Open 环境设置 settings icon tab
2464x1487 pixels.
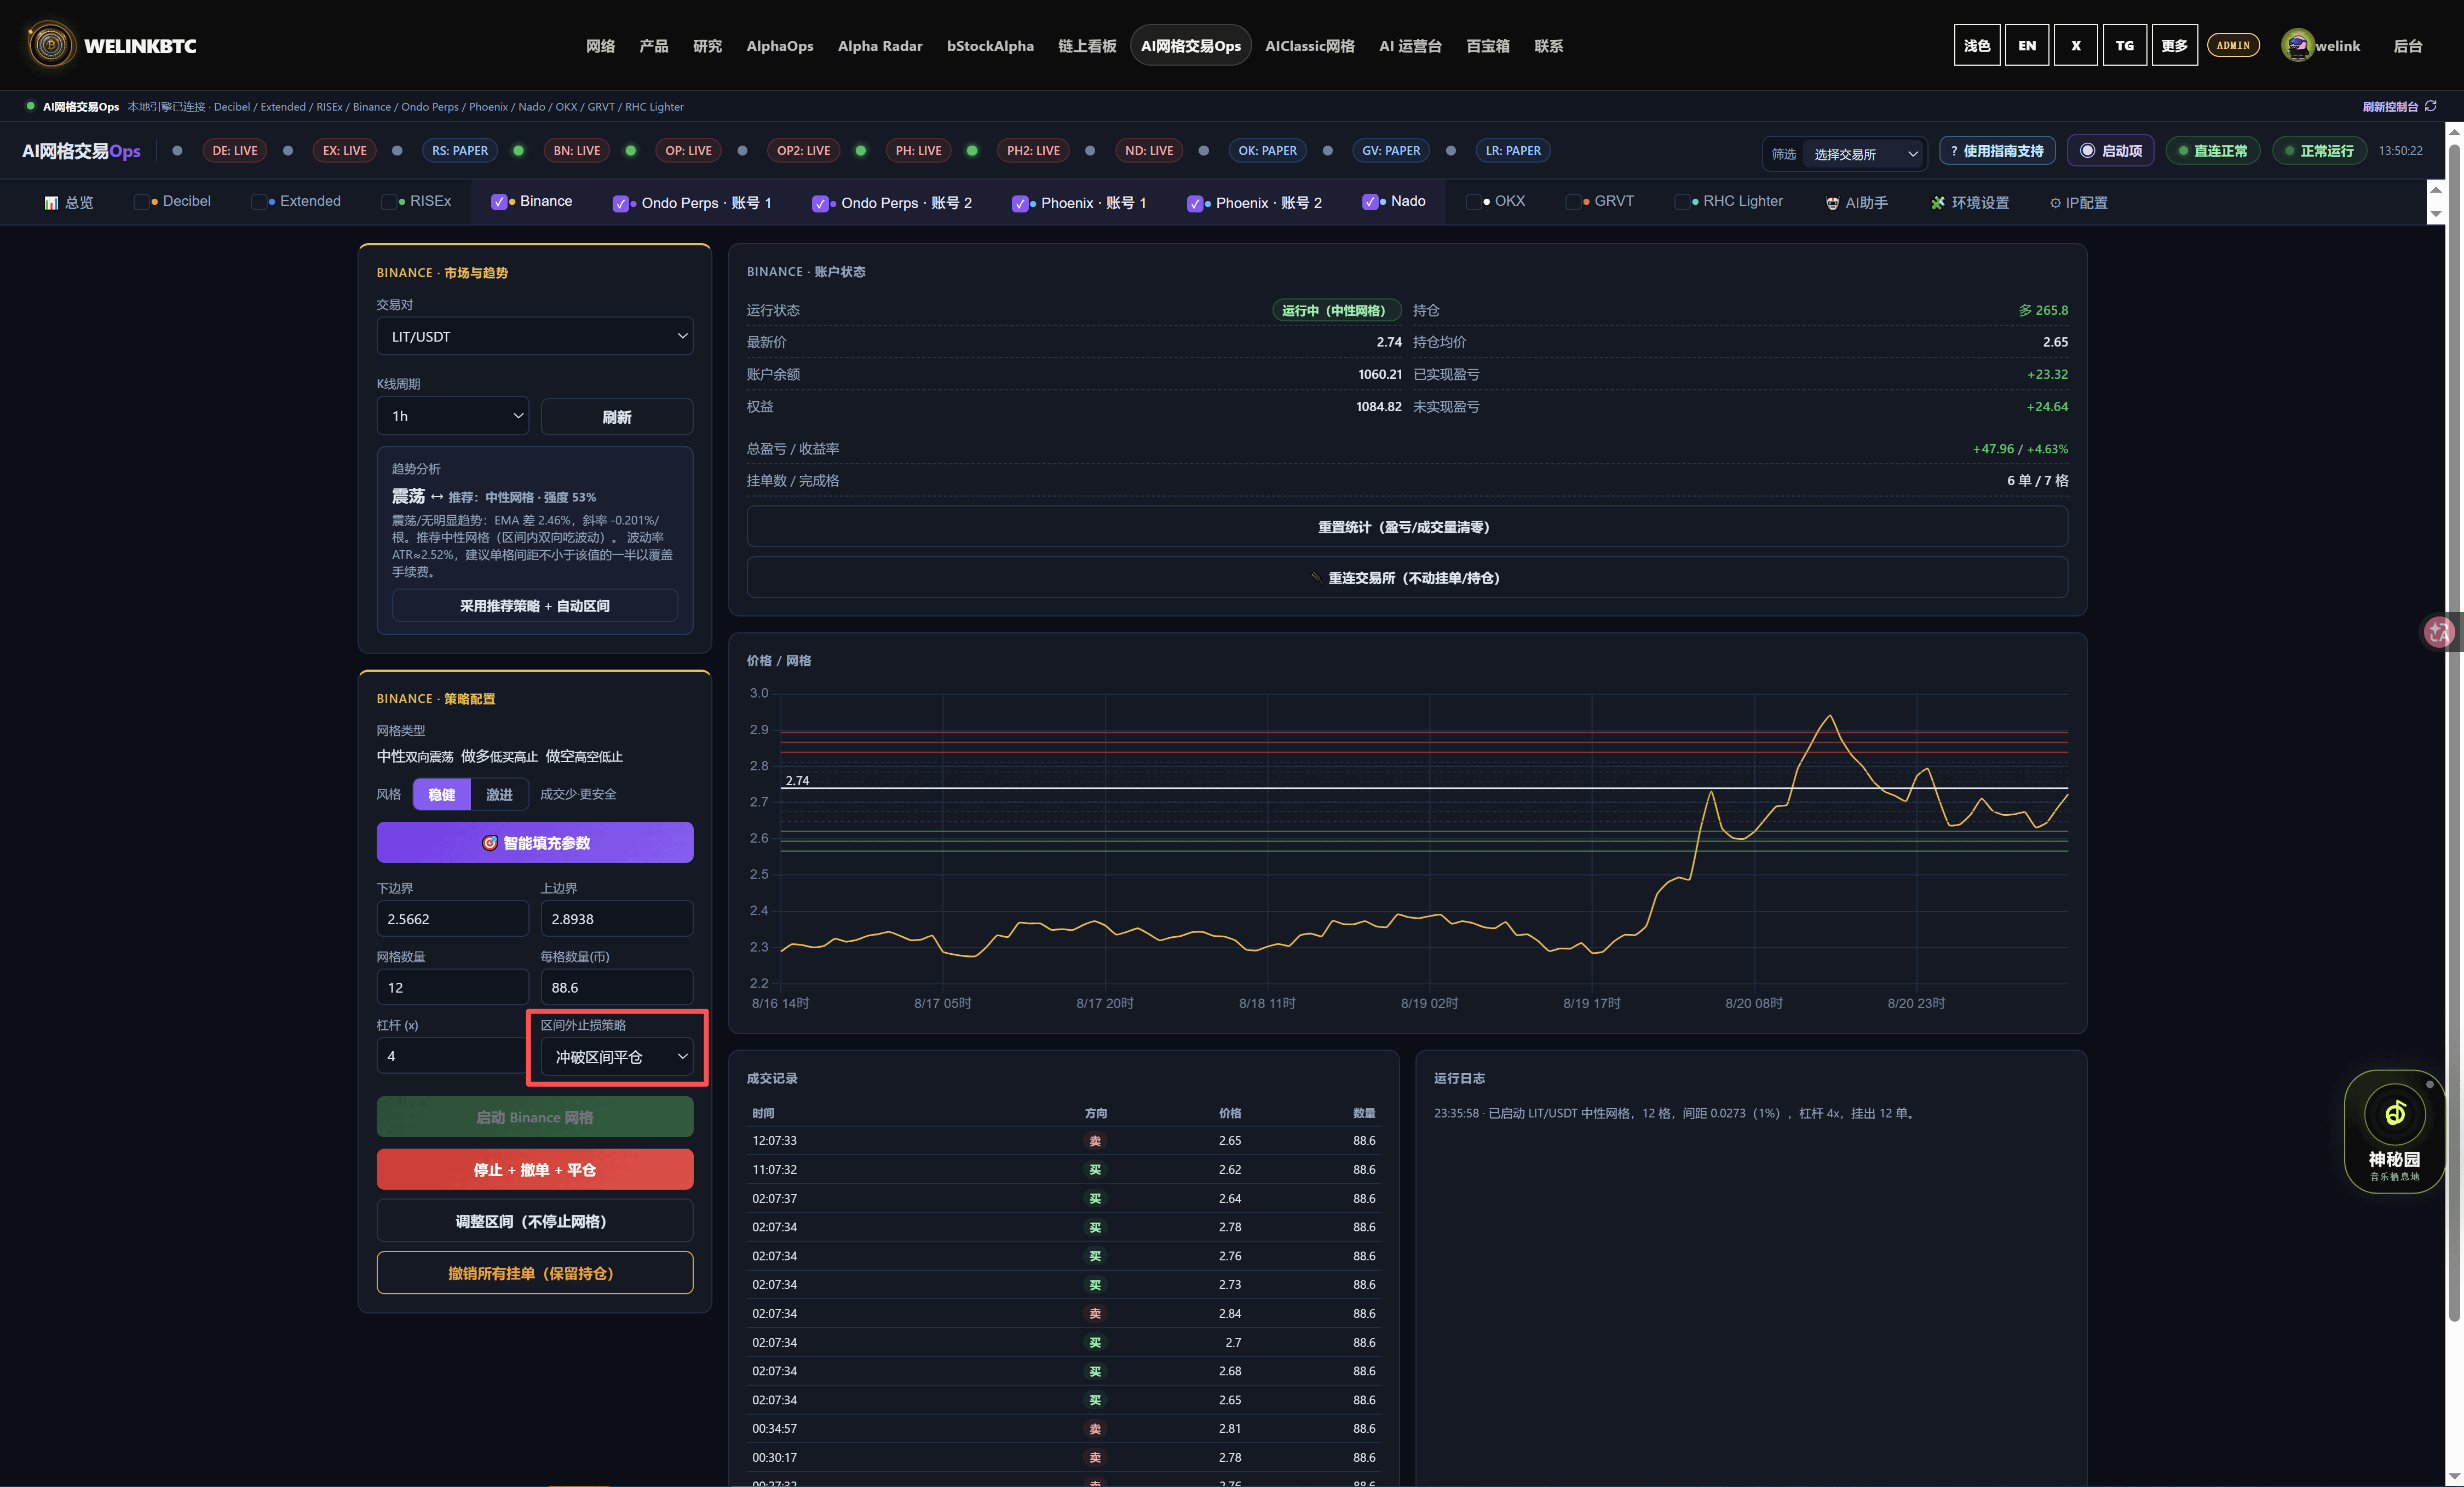coord(1937,203)
